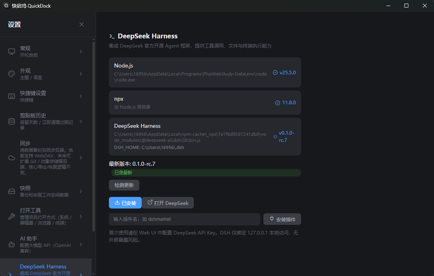The height and width of the screenshot is (276, 434).
Task: Click the DSH_HOME path line
Action: click(x=149, y=147)
